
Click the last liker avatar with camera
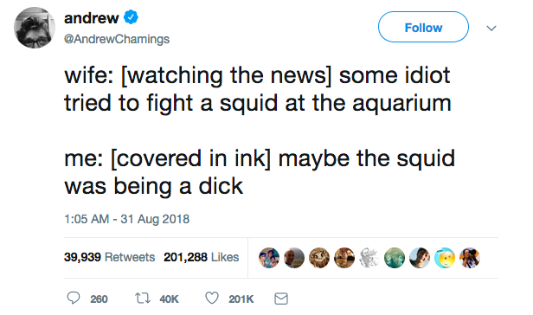point(470,258)
